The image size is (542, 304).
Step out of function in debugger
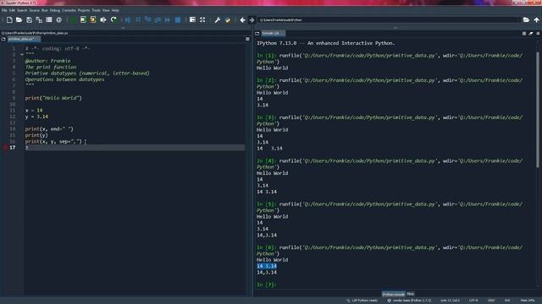click(158, 20)
